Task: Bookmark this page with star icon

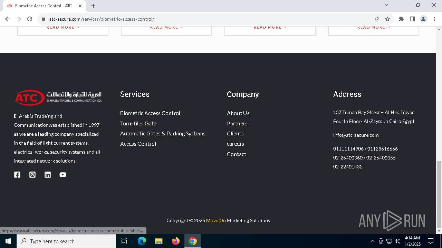Action: coord(387,19)
